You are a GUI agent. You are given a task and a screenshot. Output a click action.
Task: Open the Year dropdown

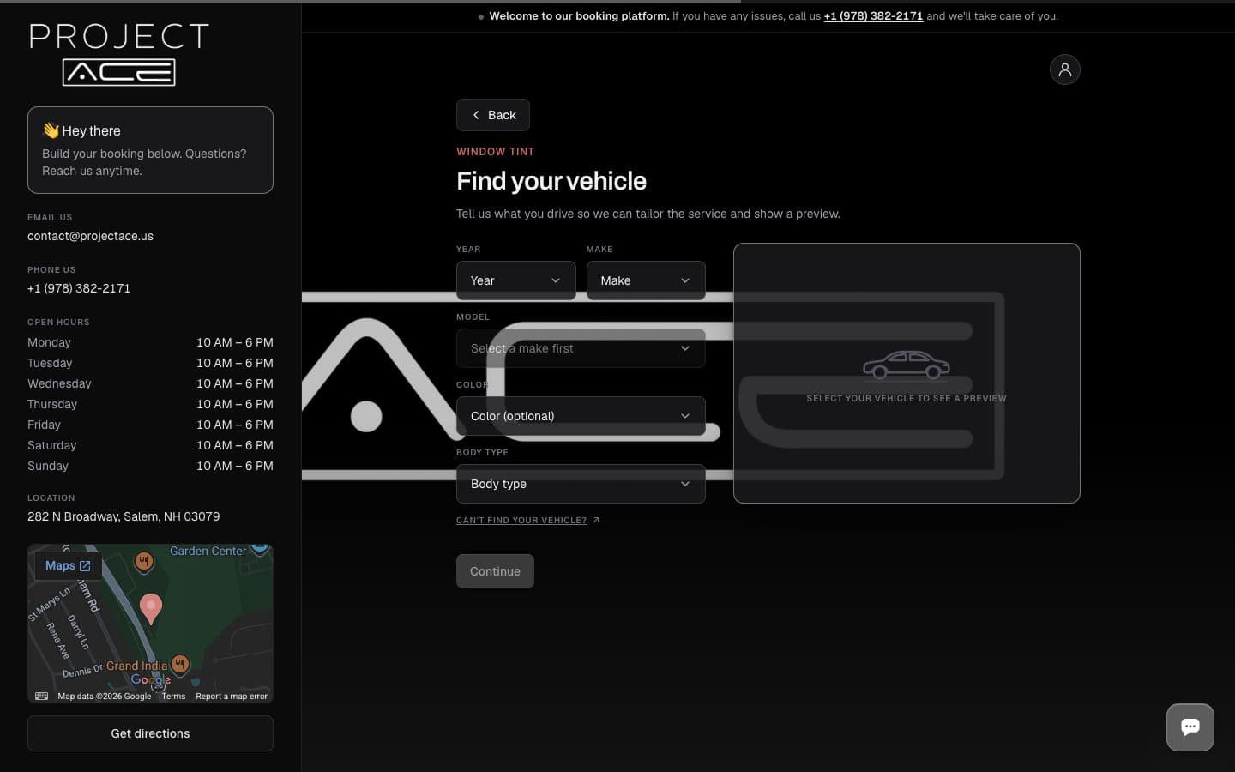coord(515,280)
